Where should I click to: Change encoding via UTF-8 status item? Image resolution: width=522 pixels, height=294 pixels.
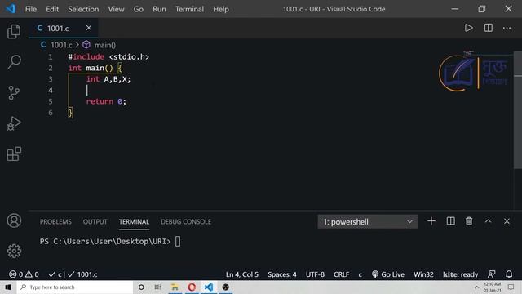(x=315, y=274)
